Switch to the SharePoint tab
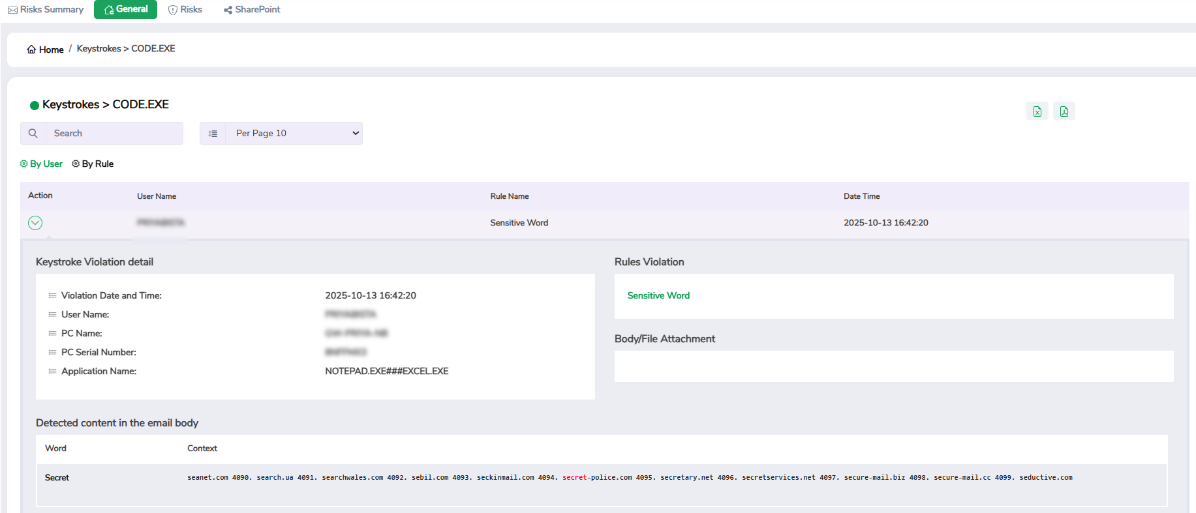Viewport: 1196px width, 513px height. [x=257, y=10]
